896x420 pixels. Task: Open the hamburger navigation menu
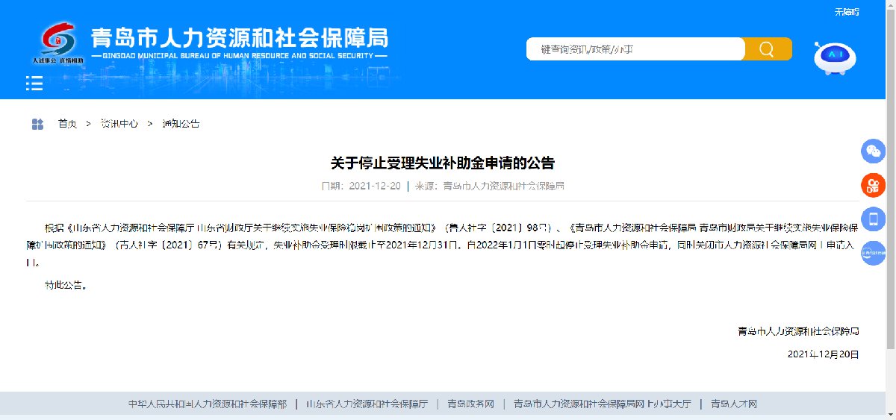[34, 83]
